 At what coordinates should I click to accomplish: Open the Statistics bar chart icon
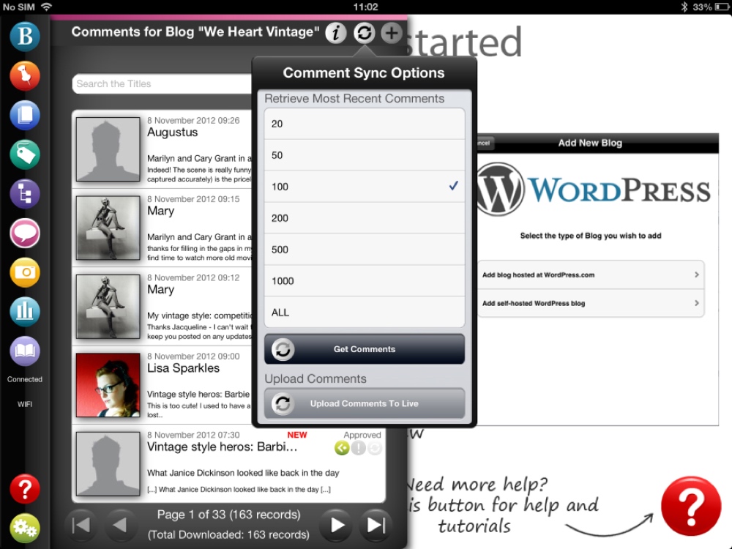click(x=25, y=311)
